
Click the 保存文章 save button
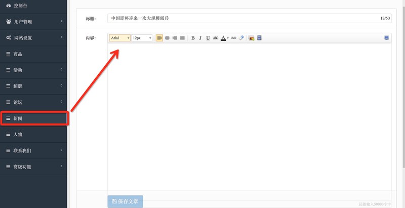pyautogui.click(x=125, y=201)
